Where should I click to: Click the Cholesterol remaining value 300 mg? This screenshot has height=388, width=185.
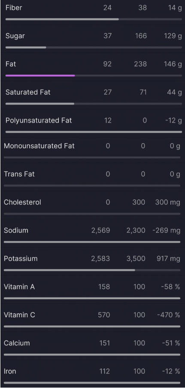[168, 202]
